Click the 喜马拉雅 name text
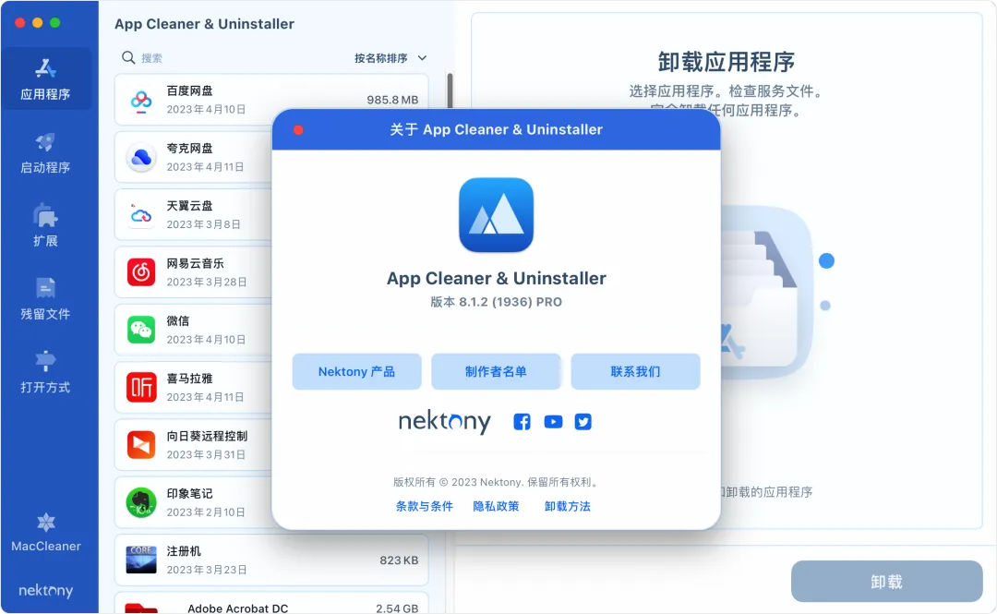Viewport: 997px width, 614px height. point(189,379)
